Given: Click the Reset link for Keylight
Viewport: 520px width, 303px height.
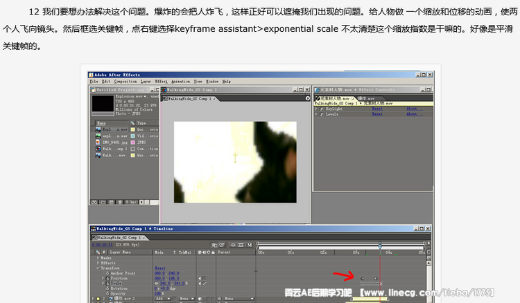Looking at the screenshot, I should click(x=377, y=109).
